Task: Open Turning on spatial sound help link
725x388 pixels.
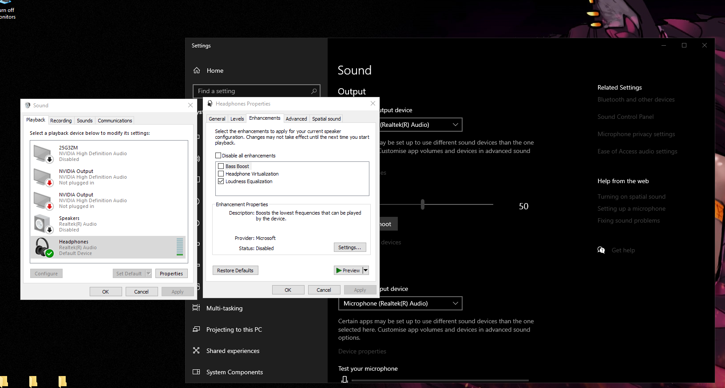Action: click(x=631, y=196)
